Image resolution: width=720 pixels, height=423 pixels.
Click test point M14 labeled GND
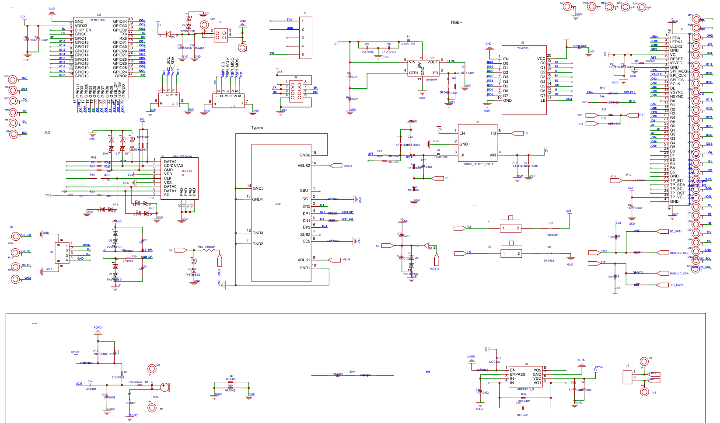(x=14, y=90)
